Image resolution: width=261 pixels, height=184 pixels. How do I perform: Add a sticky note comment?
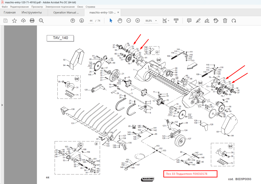[x=189, y=21]
